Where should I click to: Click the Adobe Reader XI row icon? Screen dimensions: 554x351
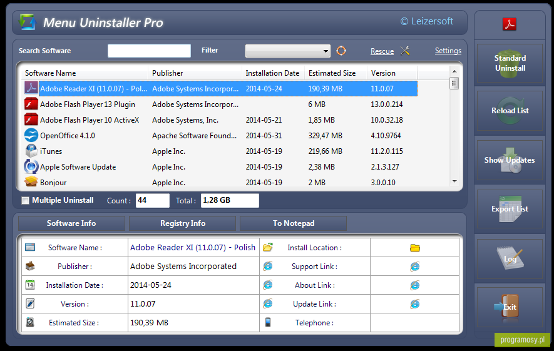tap(31, 88)
